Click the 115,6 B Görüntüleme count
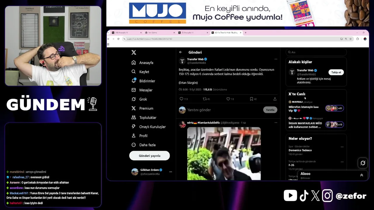This screenshot has height=210, width=374. pyautogui.click(x=215, y=90)
